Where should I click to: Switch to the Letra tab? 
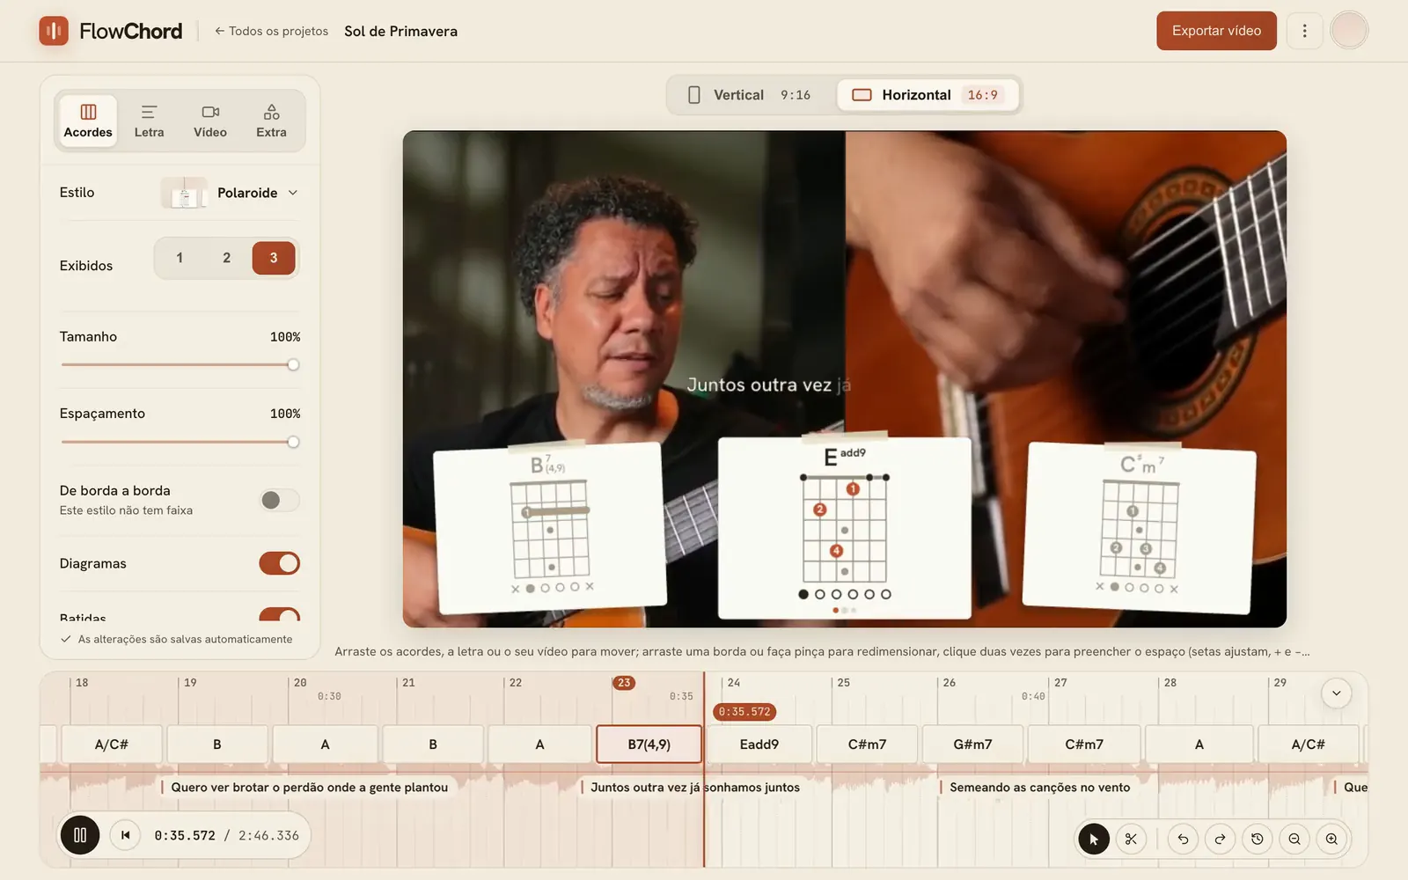coord(149,121)
